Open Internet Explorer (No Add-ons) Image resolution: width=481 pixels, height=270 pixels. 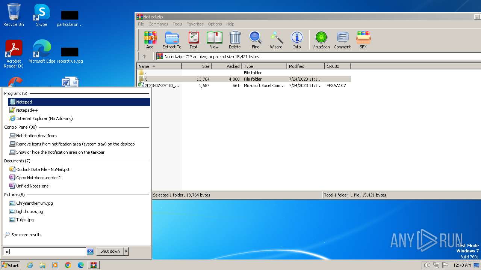(79, 118)
